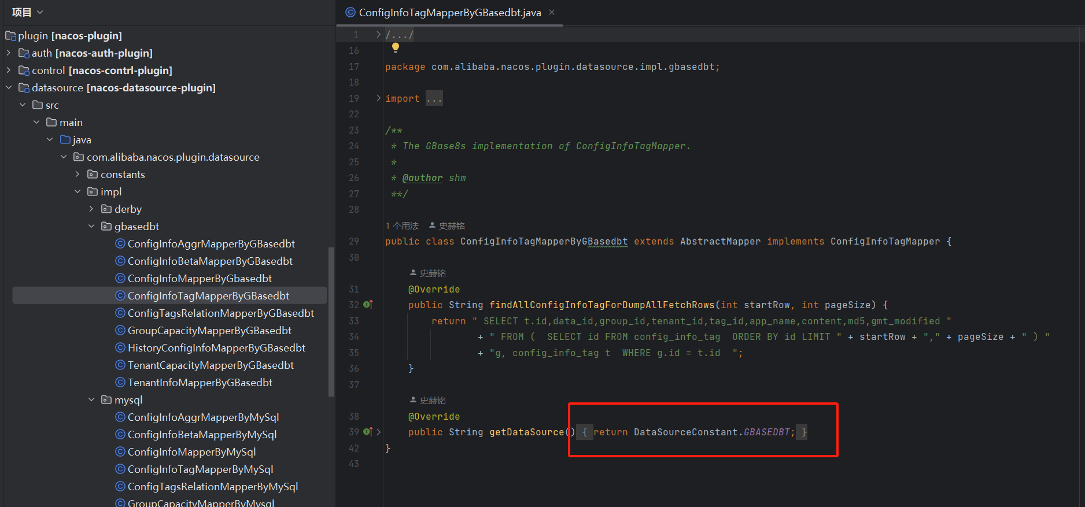Click the 史赫铭 author hint above line 38
This screenshot has width=1085, height=507.
click(428, 401)
